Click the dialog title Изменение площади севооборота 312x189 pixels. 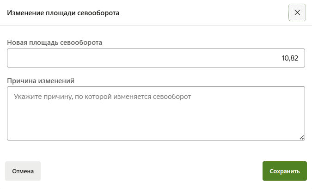62,13
